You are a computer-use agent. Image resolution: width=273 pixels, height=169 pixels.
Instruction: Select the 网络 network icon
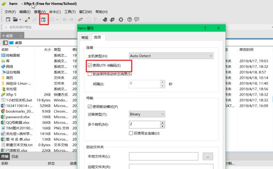coord(3,67)
